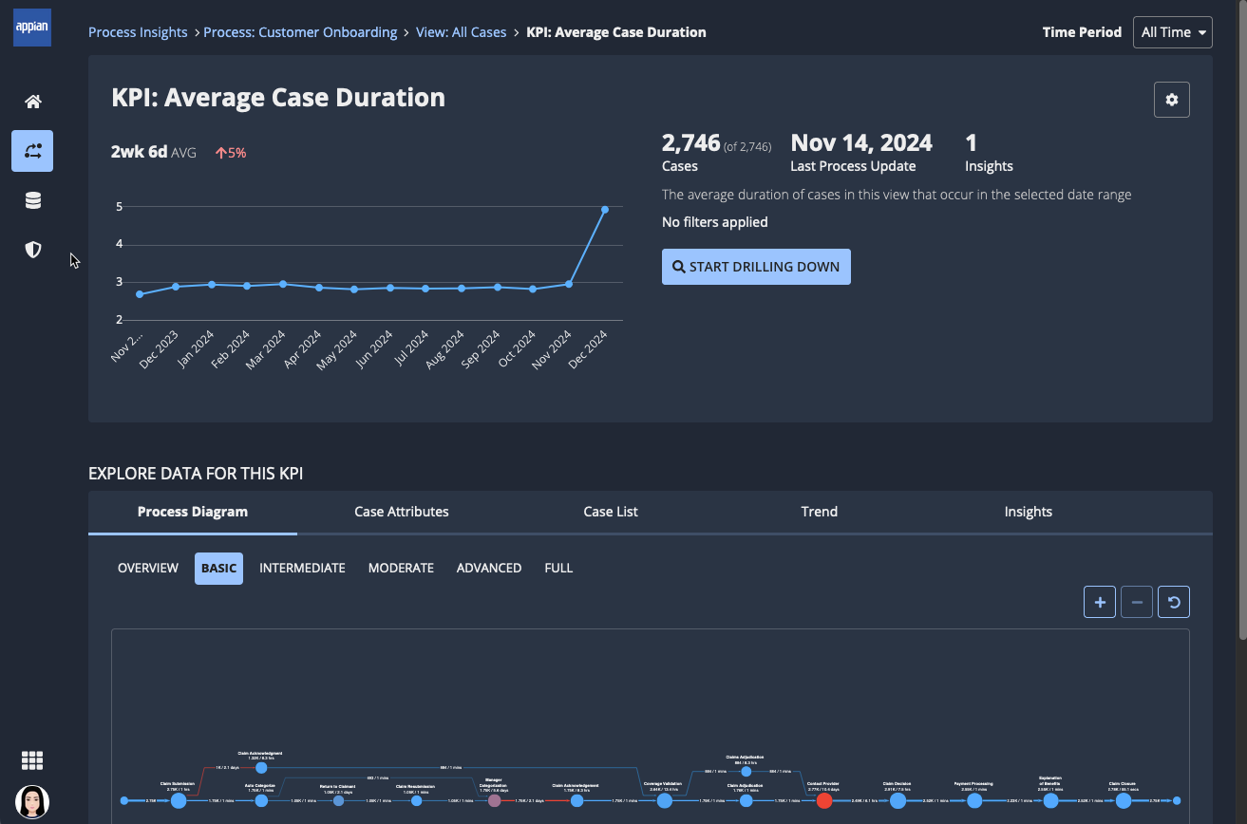Open the Process Insights flow icon in sidebar
The width and height of the screenshot is (1247, 824).
click(32, 151)
